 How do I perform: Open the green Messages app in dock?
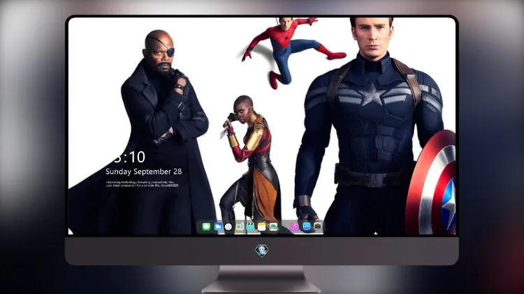pyautogui.click(x=206, y=226)
